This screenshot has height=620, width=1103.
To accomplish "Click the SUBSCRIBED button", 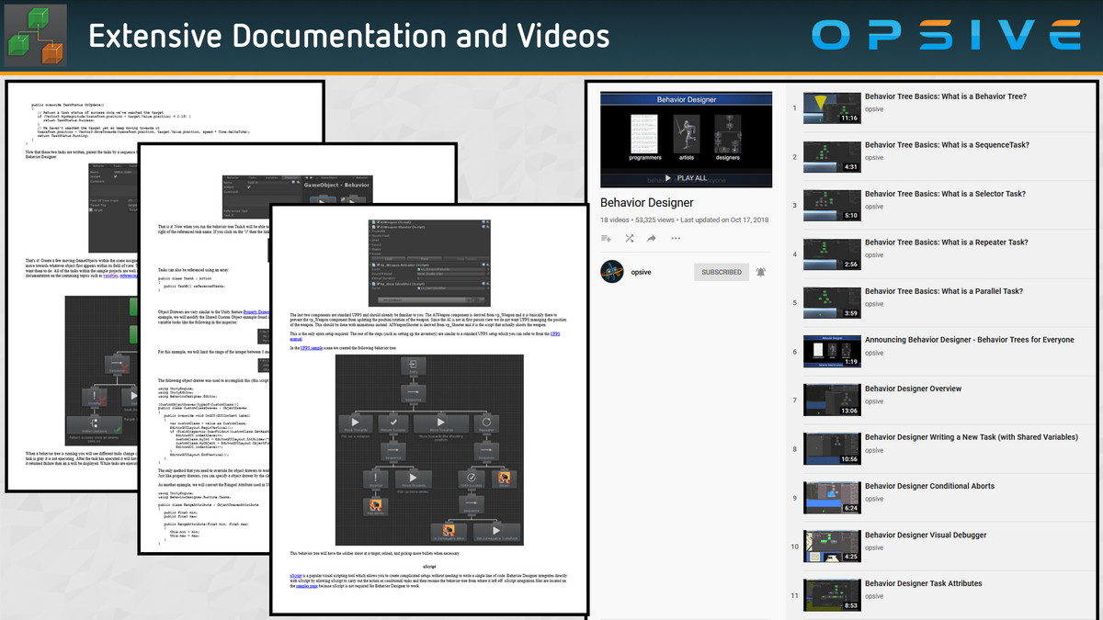I will pyautogui.click(x=722, y=272).
